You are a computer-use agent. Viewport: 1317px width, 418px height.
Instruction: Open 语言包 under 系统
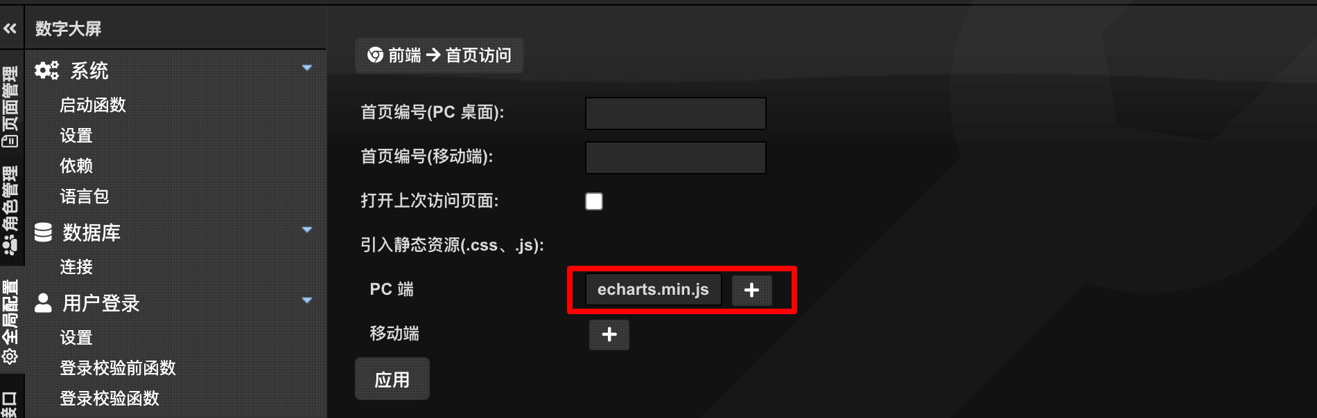[85, 196]
